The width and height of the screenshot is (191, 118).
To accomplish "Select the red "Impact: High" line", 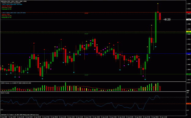I will (x=6, y=14).
